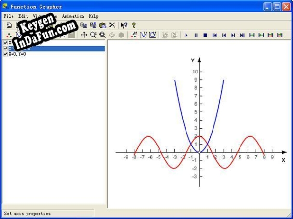Minimize the Function Grapher window

pos(267,7)
